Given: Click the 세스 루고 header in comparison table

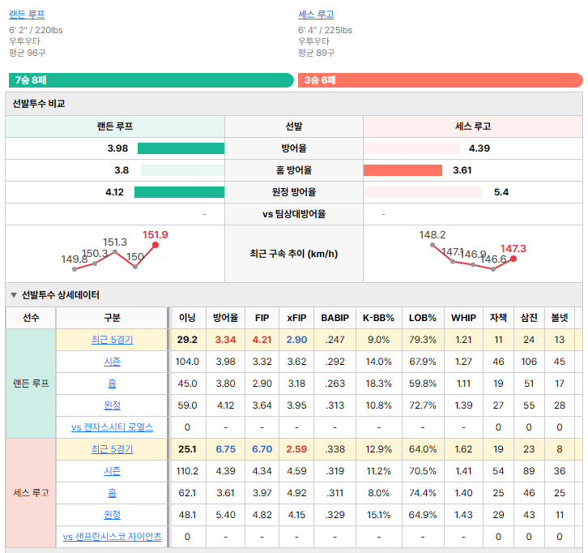Looking at the screenshot, I should point(473,126).
